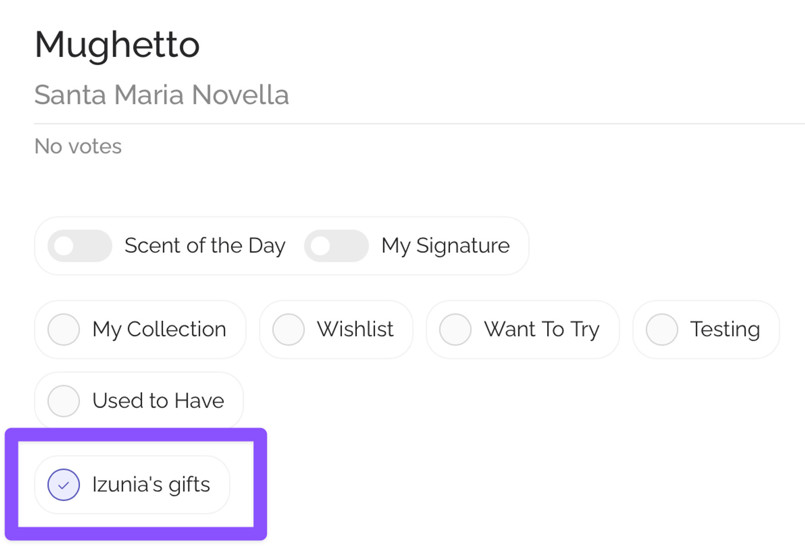Click the Used to Have label
The image size is (805, 556).
pyautogui.click(x=158, y=401)
